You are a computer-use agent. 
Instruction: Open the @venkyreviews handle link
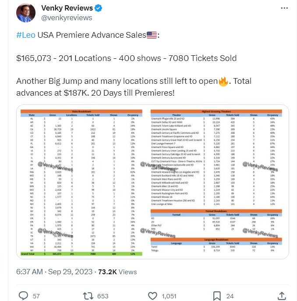coord(67,18)
